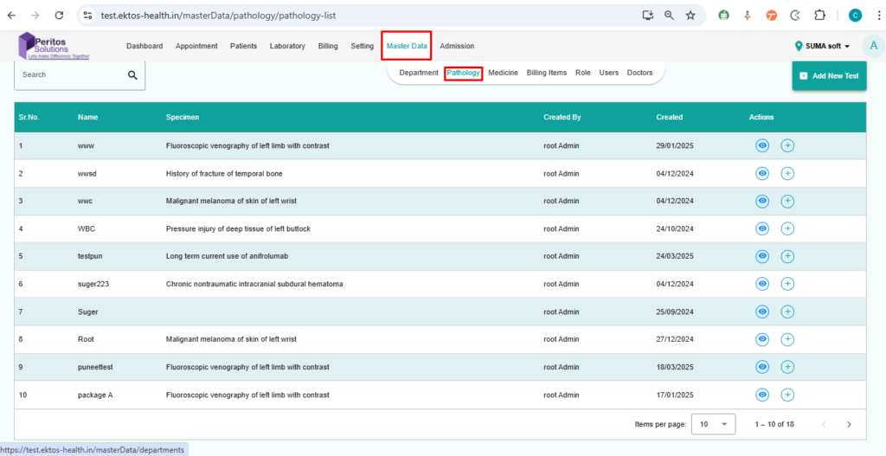The width and height of the screenshot is (886, 456).
Task: Open the Master Data menu
Action: 407,46
